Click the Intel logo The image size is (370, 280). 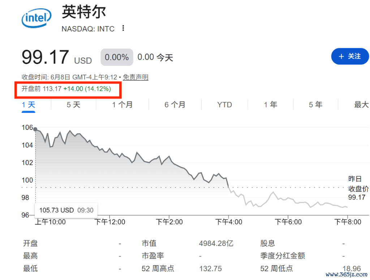(36, 18)
